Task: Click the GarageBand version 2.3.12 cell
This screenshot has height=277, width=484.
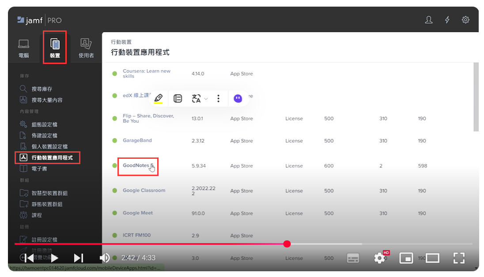Action: pyautogui.click(x=198, y=141)
